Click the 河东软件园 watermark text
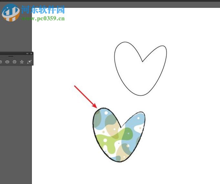220x184 pixels. pos(43,10)
